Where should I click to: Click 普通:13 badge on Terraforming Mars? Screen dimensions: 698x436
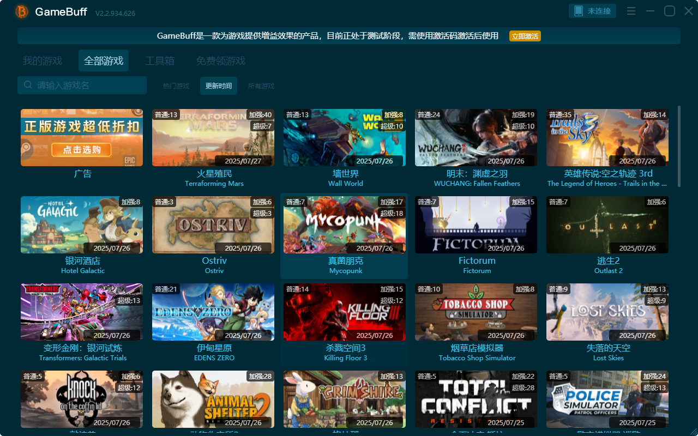click(166, 114)
